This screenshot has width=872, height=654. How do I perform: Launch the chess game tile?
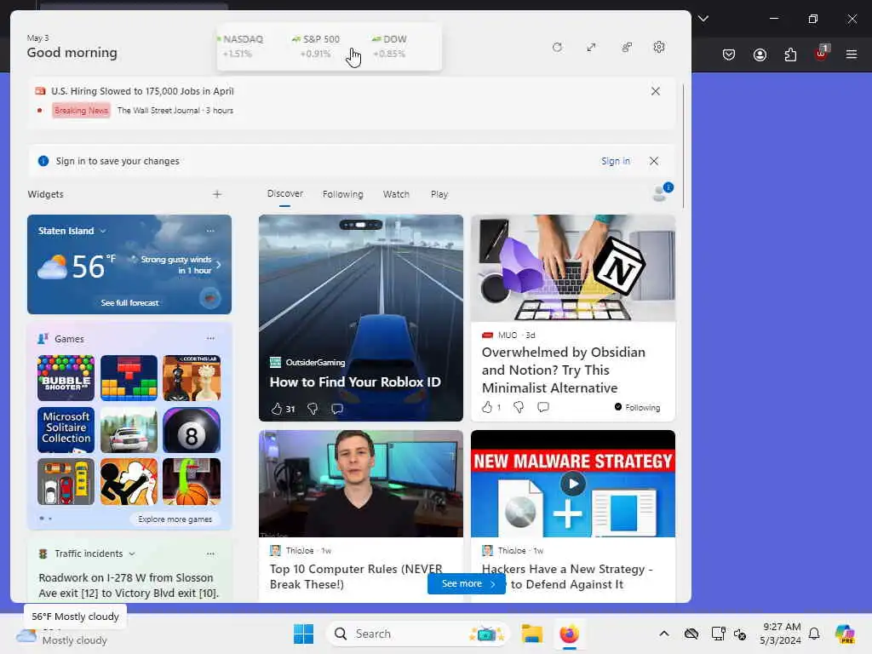point(192,378)
